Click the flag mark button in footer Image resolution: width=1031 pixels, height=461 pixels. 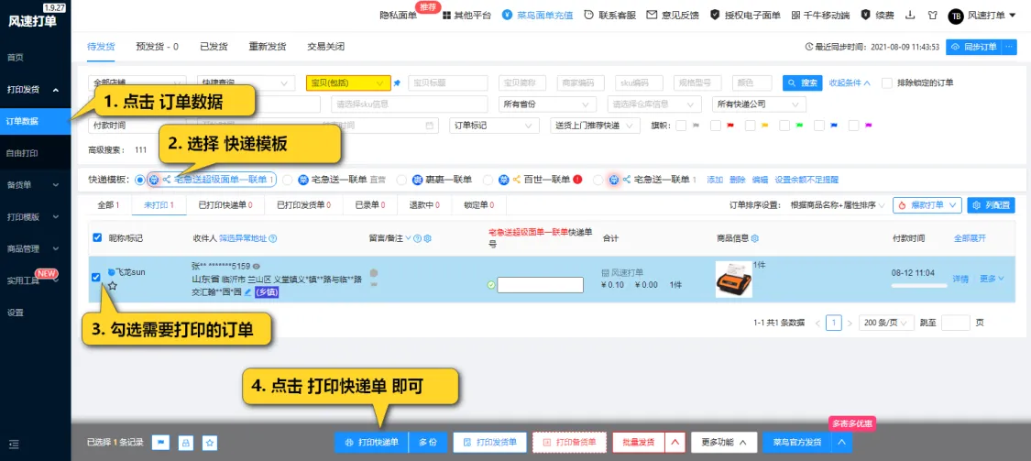click(x=161, y=443)
